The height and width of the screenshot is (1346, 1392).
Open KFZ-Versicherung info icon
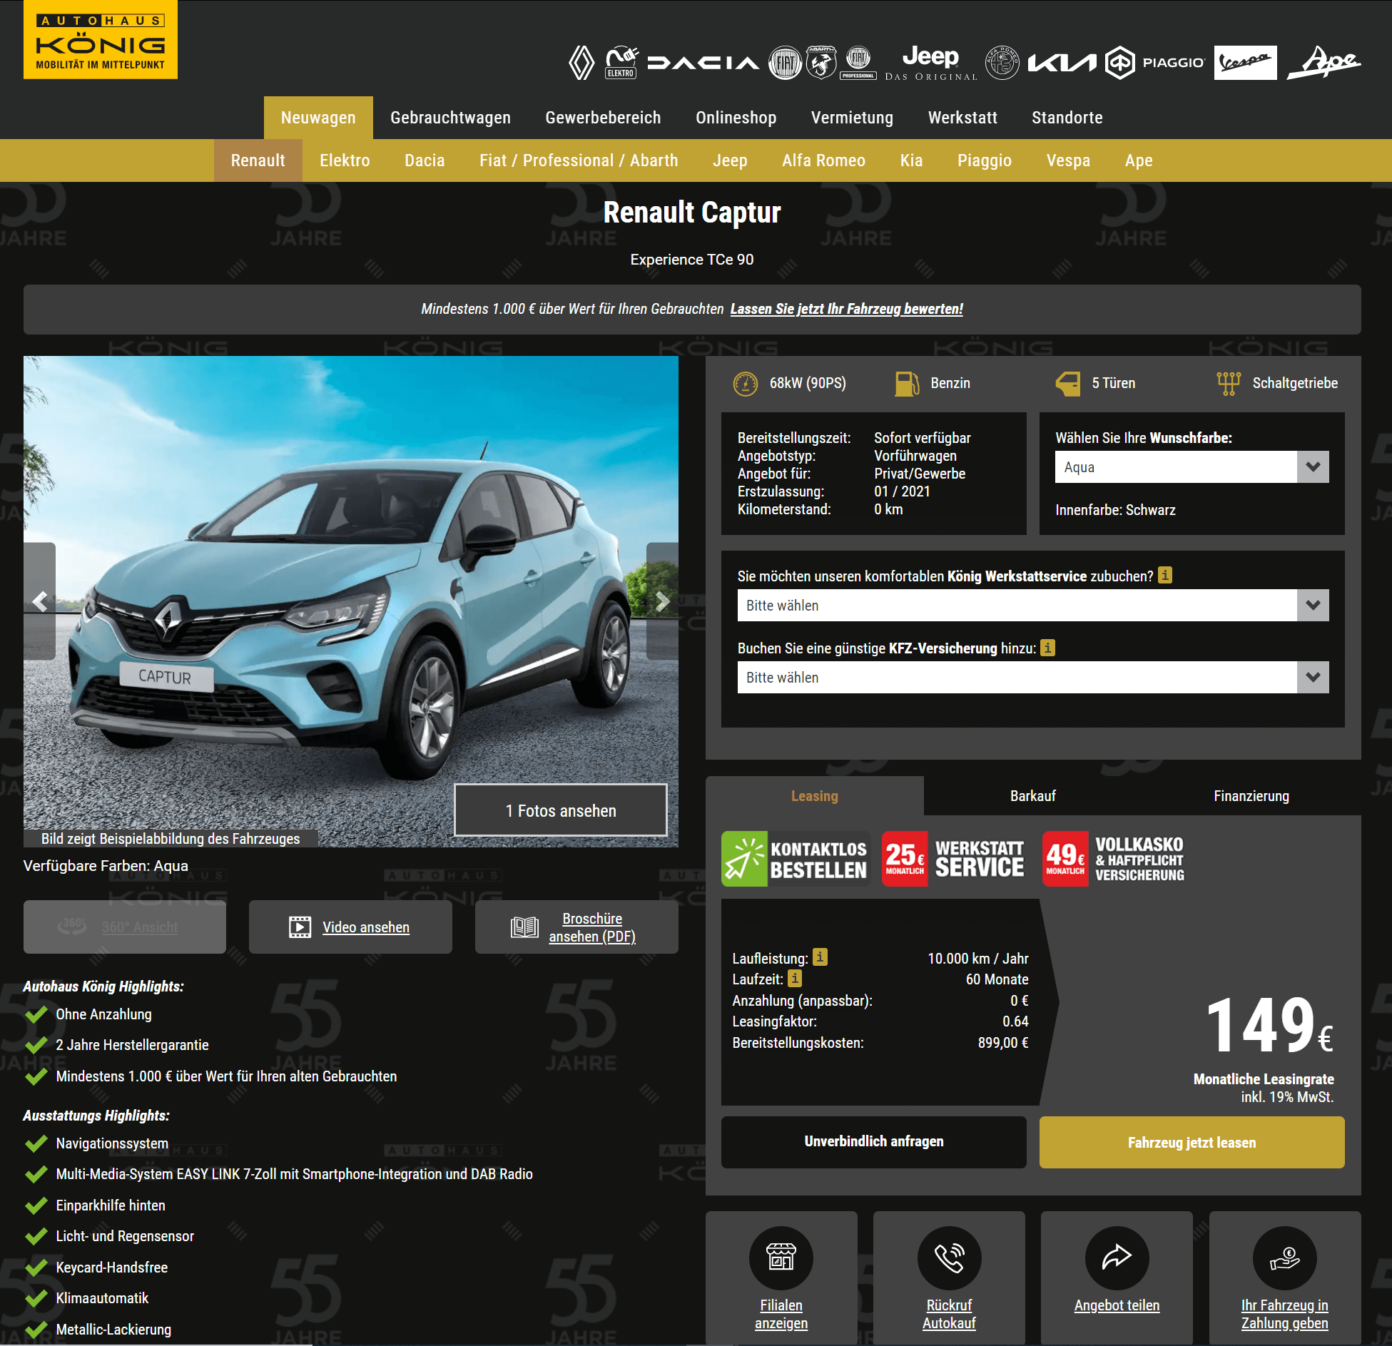pos(1048,648)
